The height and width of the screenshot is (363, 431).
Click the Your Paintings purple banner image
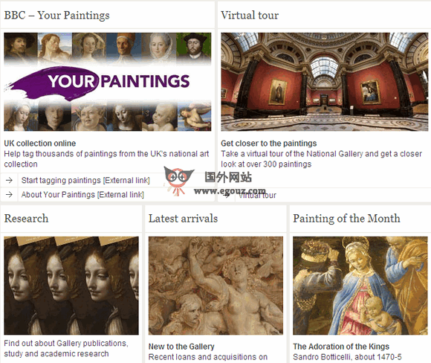pos(108,82)
